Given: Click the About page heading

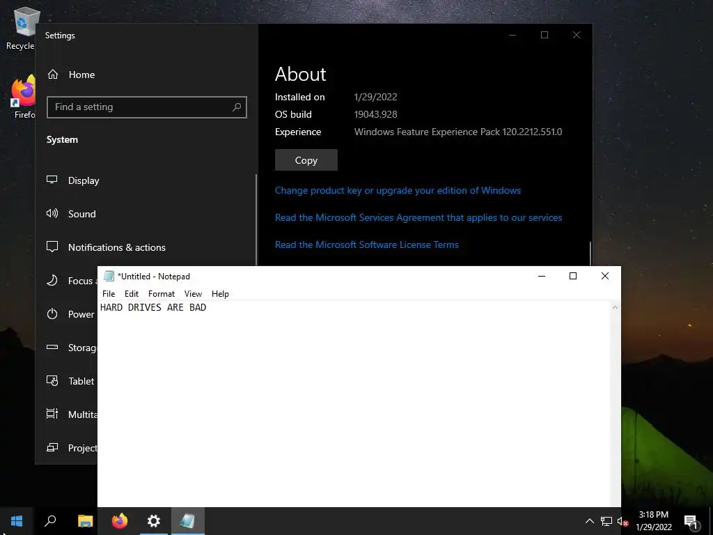Looking at the screenshot, I should (300, 74).
